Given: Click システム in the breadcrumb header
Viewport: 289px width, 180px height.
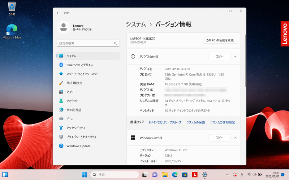Looking at the screenshot, I should click(136, 24).
